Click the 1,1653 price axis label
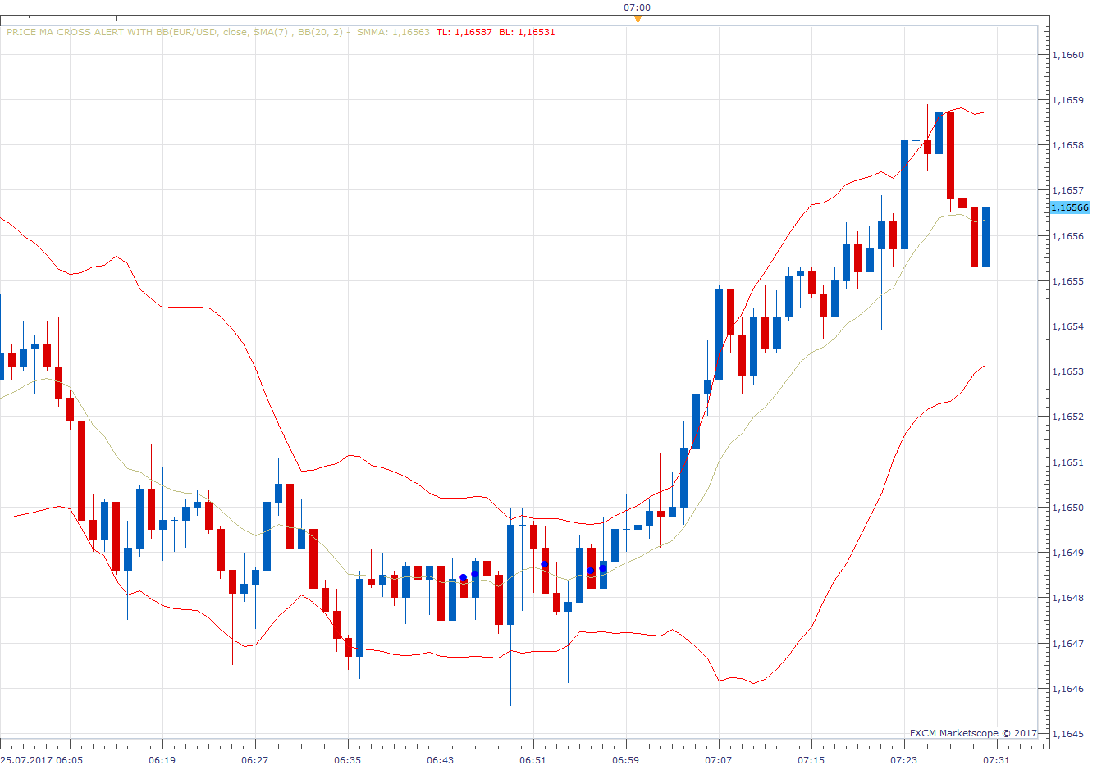The height and width of the screenshot is (770, 1097). pyautogui.click(x=1067, y=371)
